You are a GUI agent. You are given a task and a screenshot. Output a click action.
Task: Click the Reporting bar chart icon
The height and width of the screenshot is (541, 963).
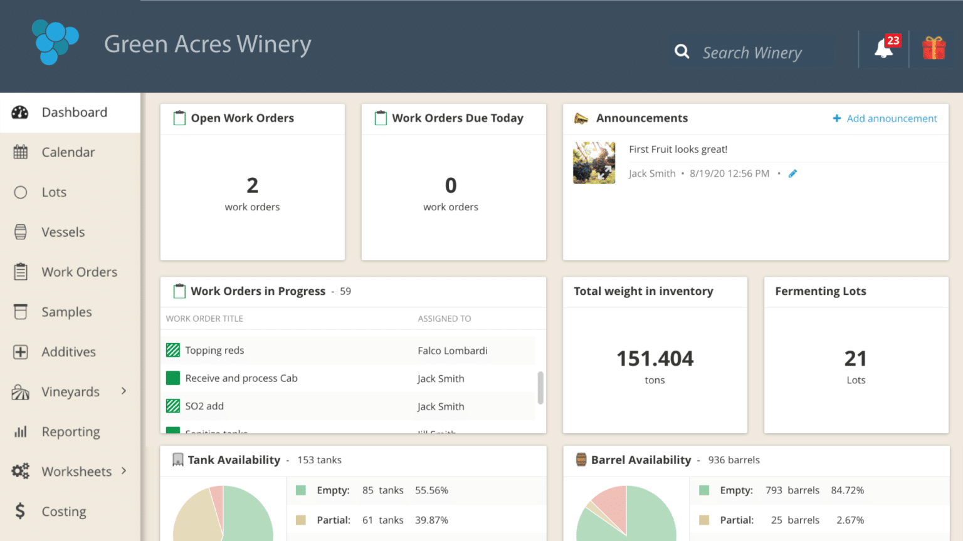pyautogui.click(x=21, y=432)
